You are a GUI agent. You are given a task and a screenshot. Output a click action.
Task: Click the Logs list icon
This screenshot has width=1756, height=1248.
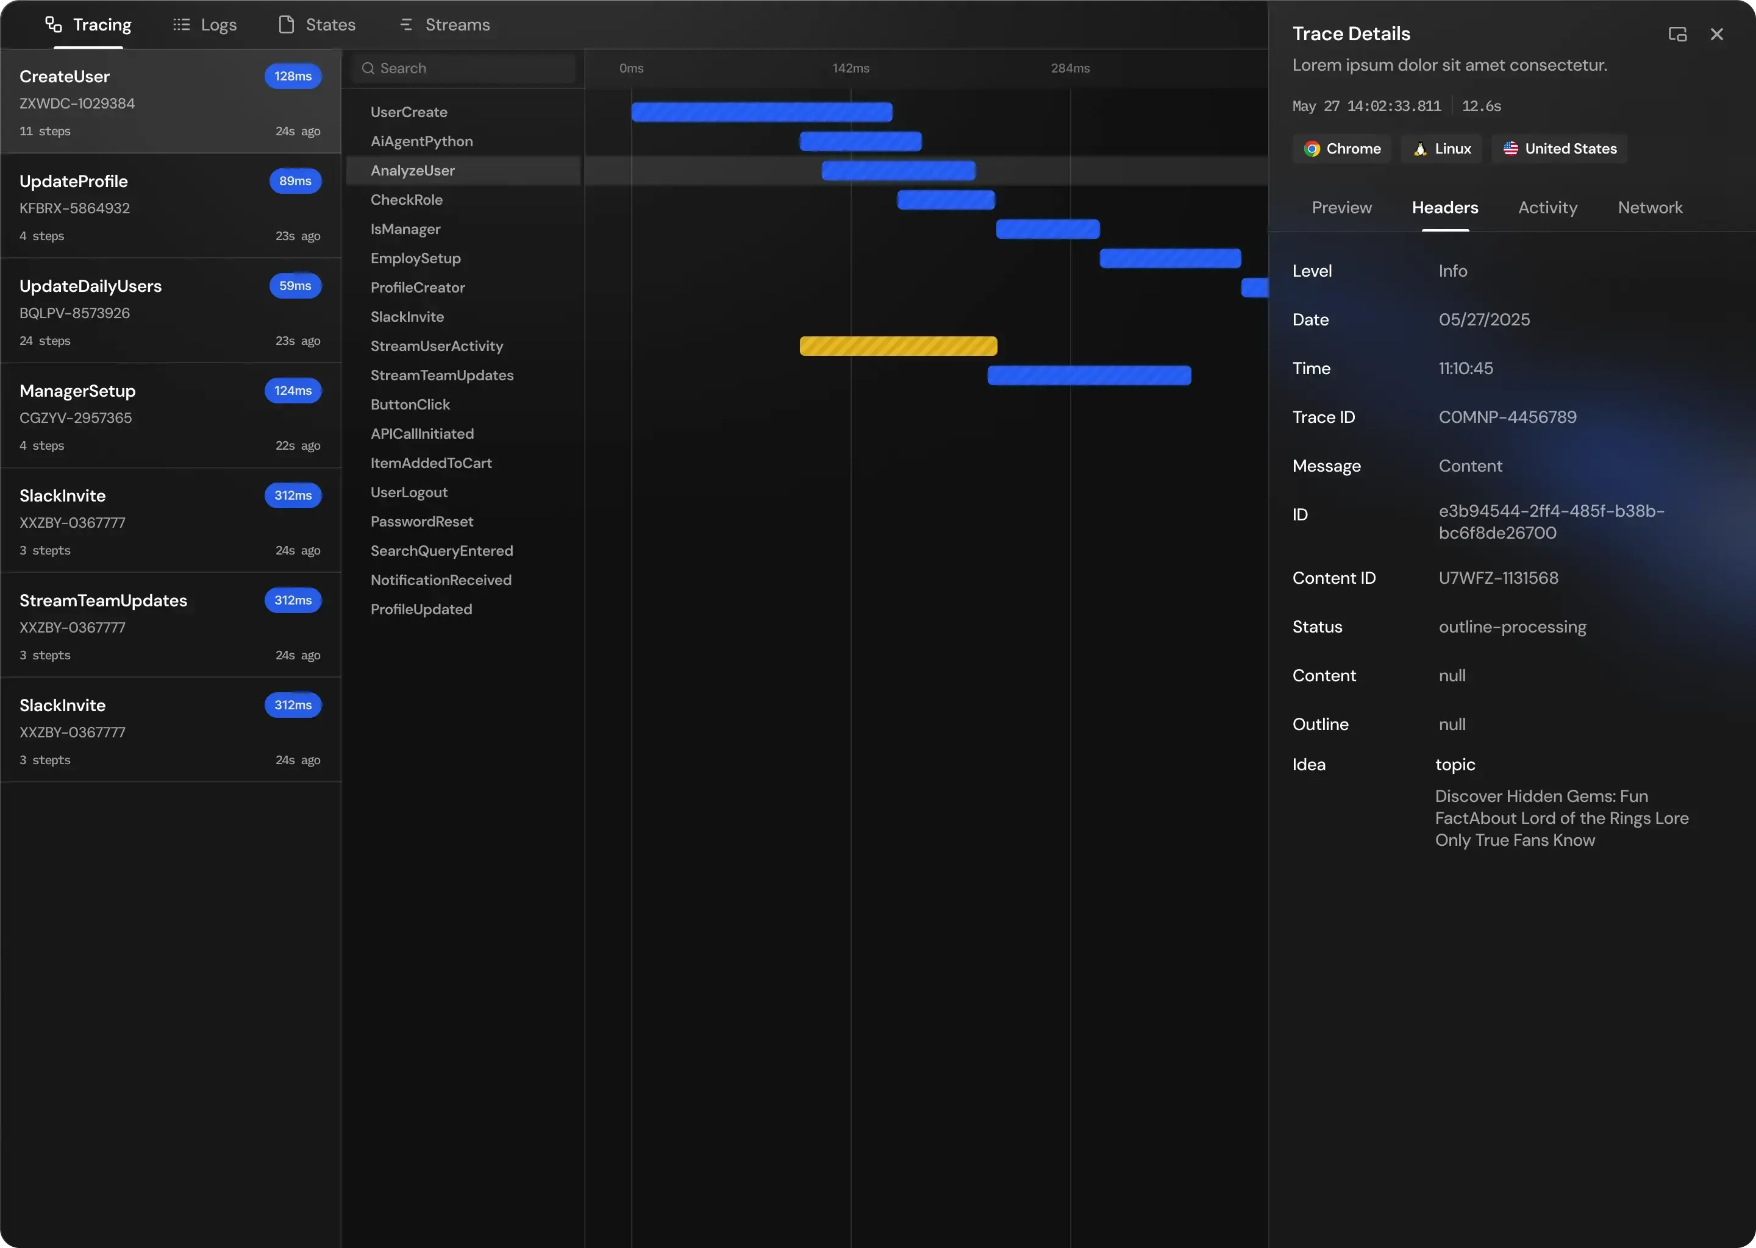[182, 24]
